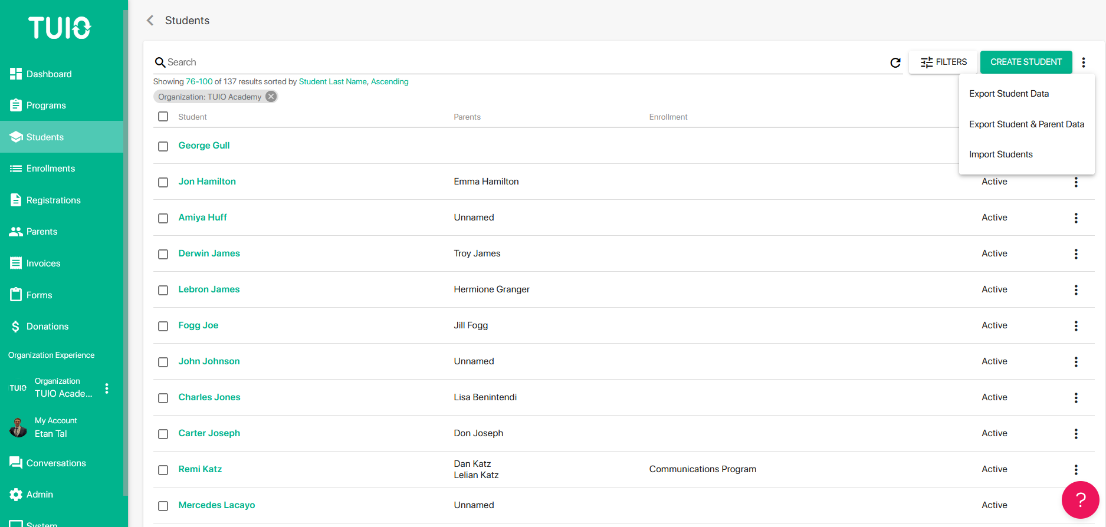Open the more options menu beside Create Student
The width and height of the screenshot is (1106, 527).
click(x=1084, y=62)
